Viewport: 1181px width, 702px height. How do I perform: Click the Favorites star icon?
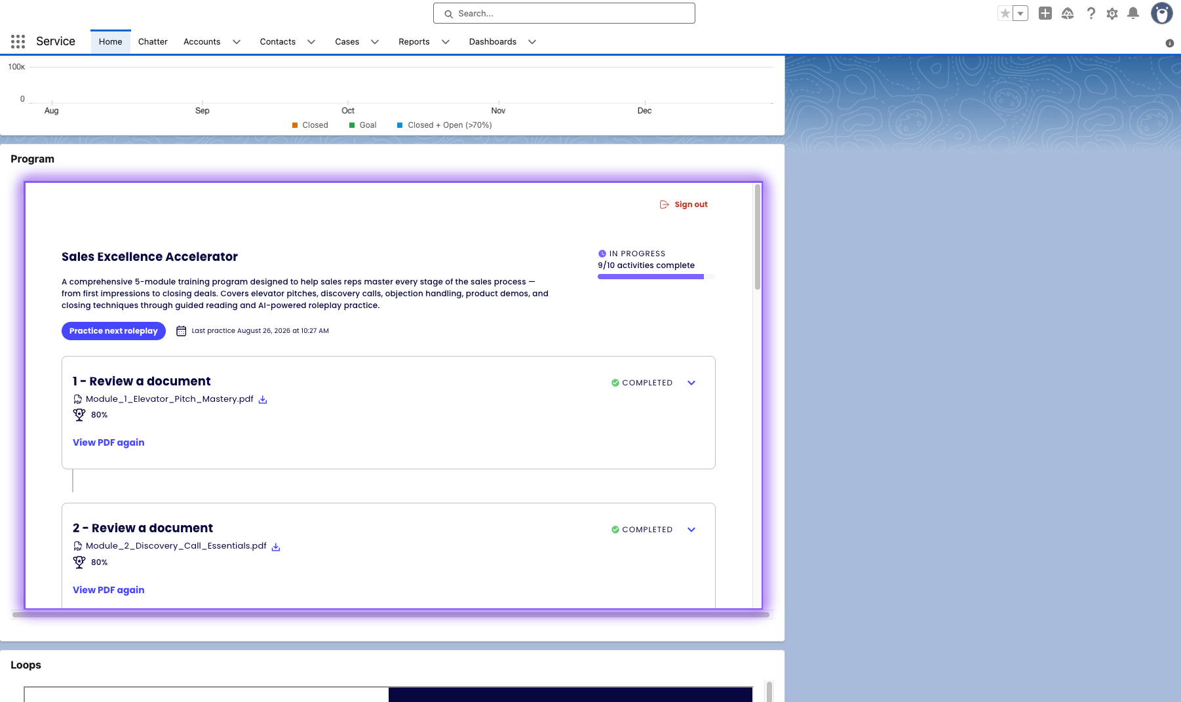pos(1005,13)
